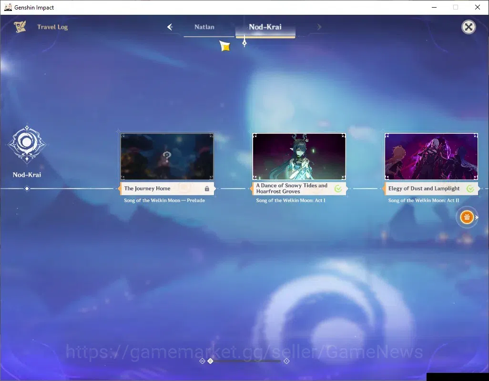Click the yellow marker below the Natlan tab

coord(224,46)
